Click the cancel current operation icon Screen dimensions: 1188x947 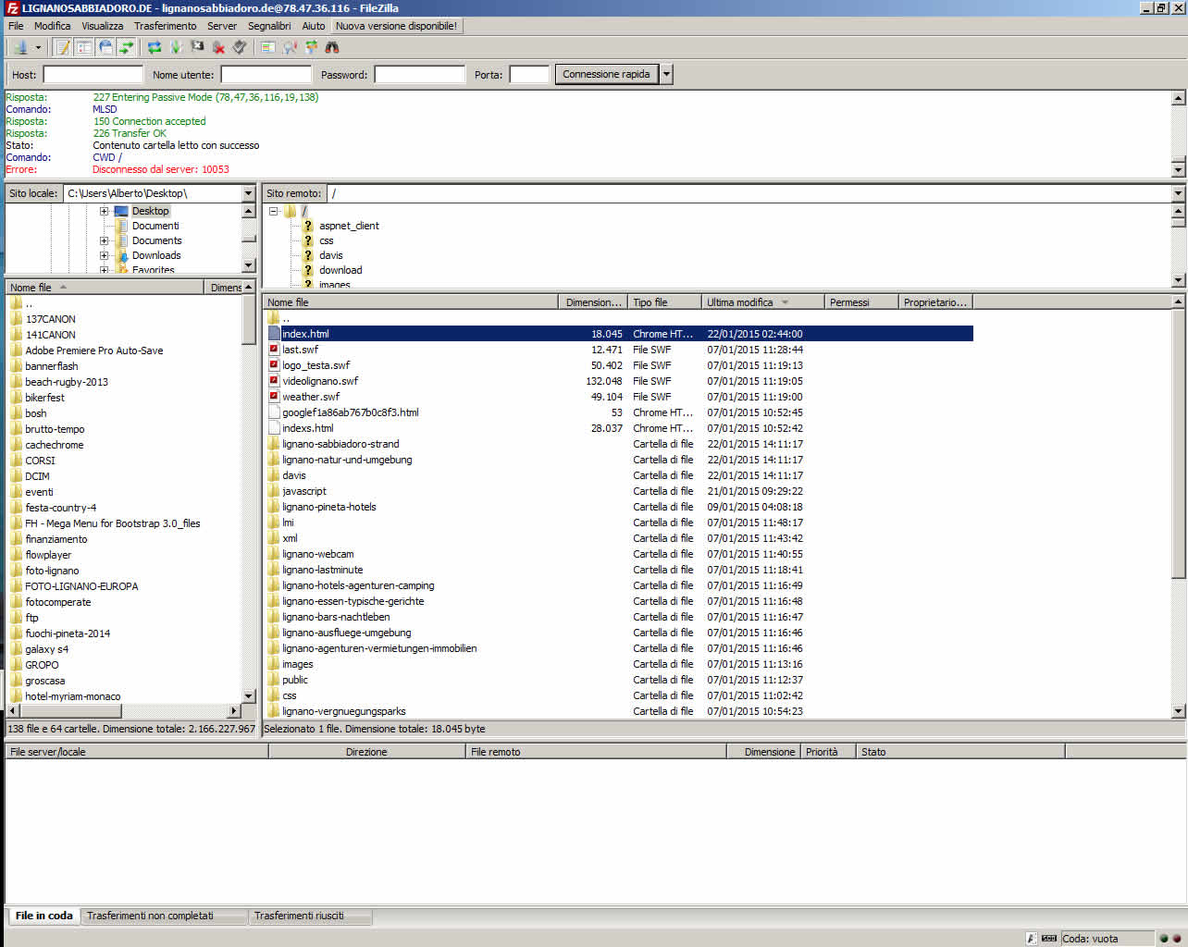pos(197,47)
